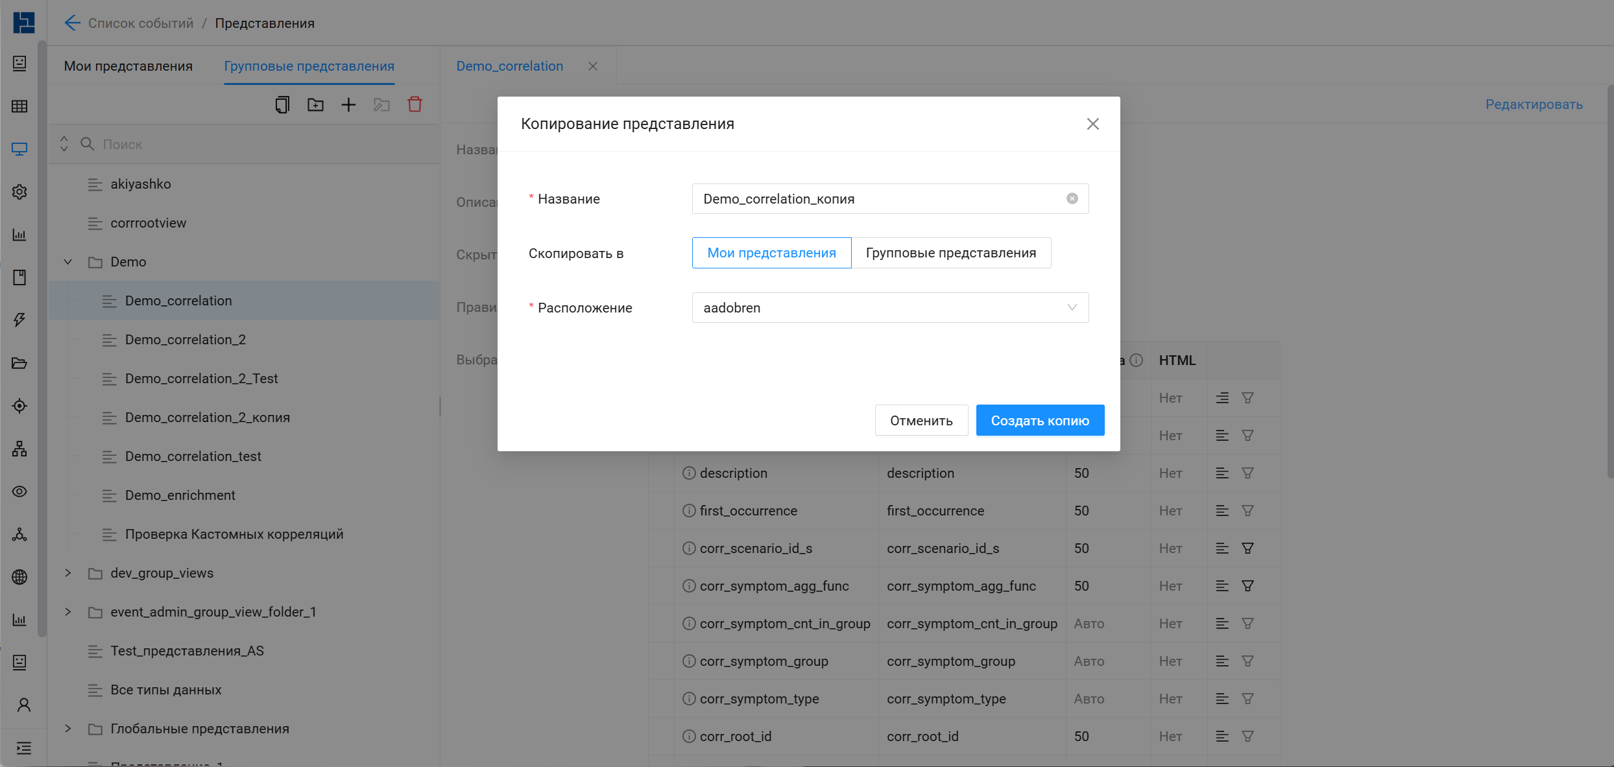1614x767 pixels.
Task: Switch to Мои представления tab
Action: (128, 66)
